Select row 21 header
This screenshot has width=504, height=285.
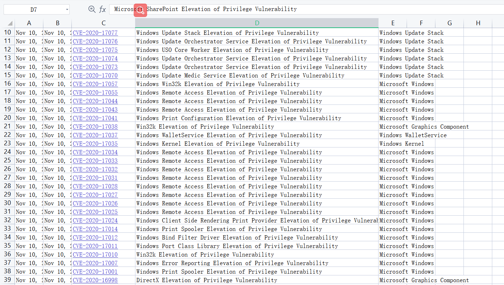pyautogui.click(x=7, y=127)
